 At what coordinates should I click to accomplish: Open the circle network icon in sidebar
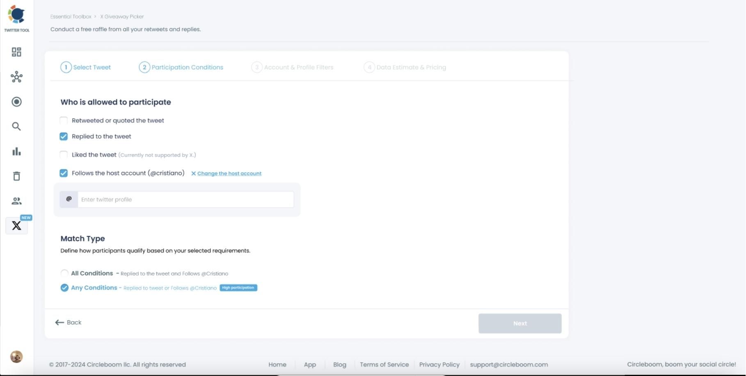point(16,77)
